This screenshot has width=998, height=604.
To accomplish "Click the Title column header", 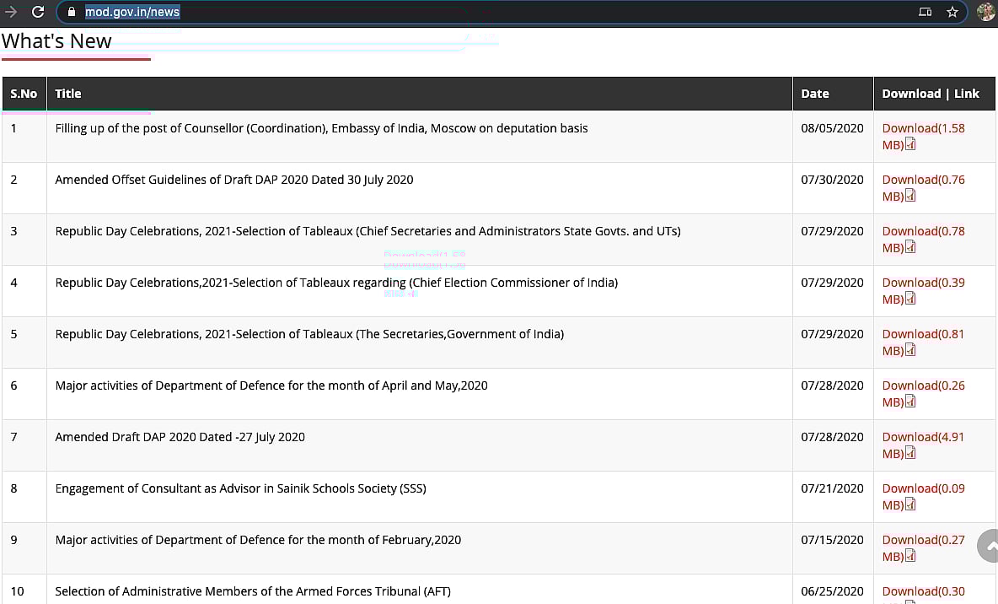I will click(68, 94).
